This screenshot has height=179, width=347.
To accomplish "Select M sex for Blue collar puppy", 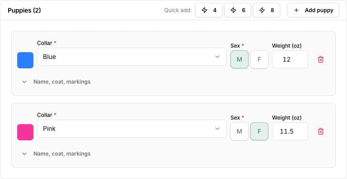I will pyautogui.click(x=239, y=59).
